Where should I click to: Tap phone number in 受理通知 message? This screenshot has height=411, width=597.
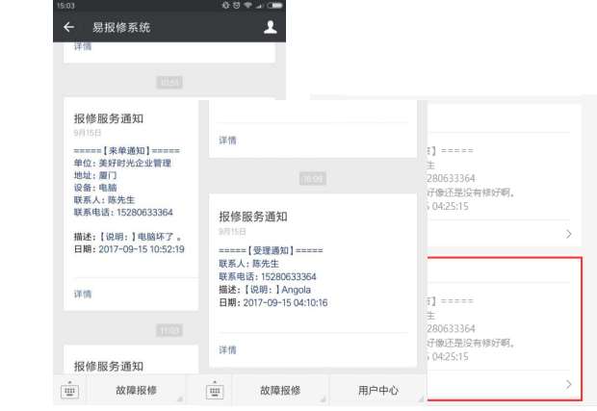pyautogui.click(x=289, y=276)
